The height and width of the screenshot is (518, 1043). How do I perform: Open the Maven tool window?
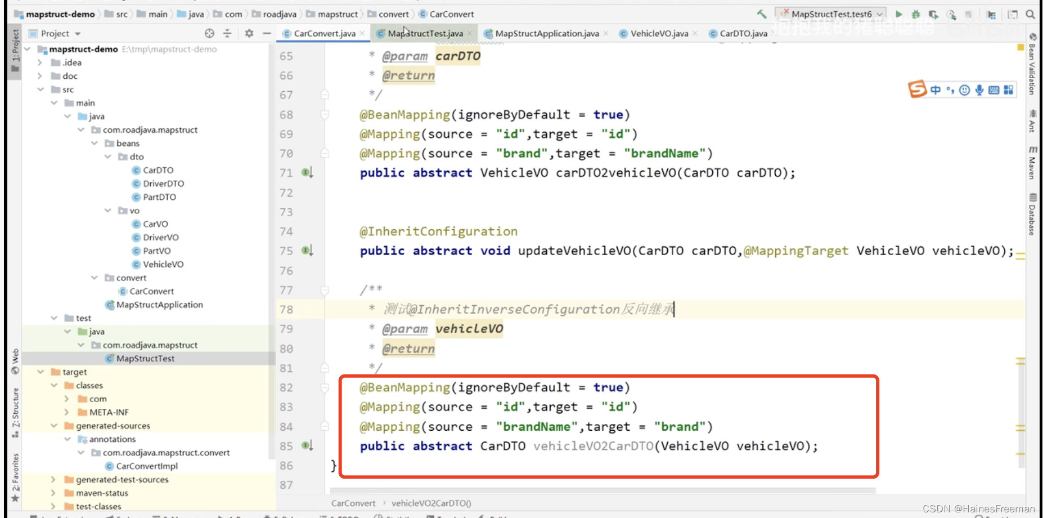coord(1032,163)
